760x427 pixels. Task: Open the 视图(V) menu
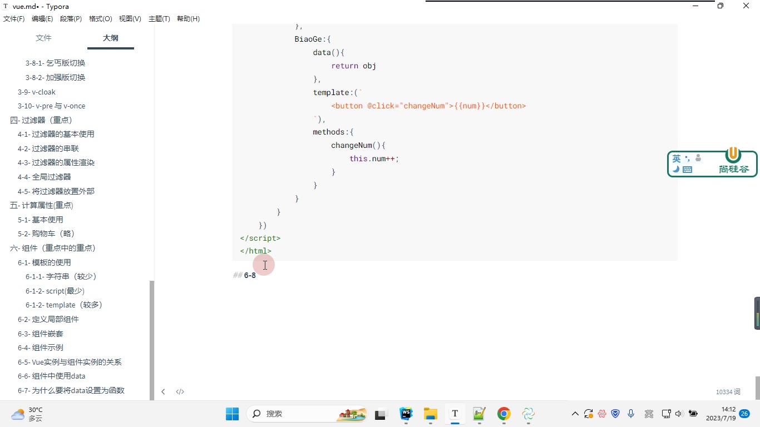pos(130,19)
